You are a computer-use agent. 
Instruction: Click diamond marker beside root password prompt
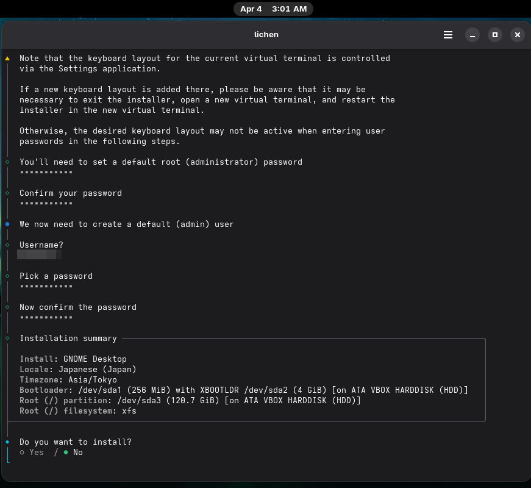pyautogui.click(x=7, y=162)
